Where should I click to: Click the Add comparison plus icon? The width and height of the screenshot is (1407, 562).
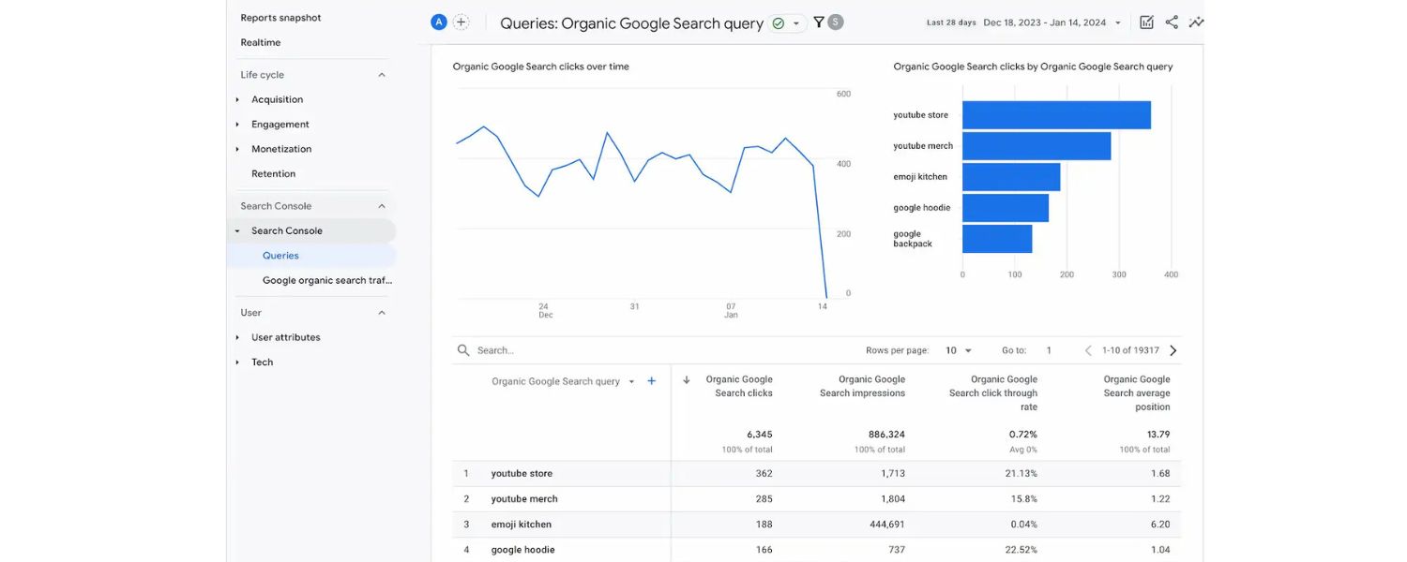pyautogui.click(x=460, y=22)
